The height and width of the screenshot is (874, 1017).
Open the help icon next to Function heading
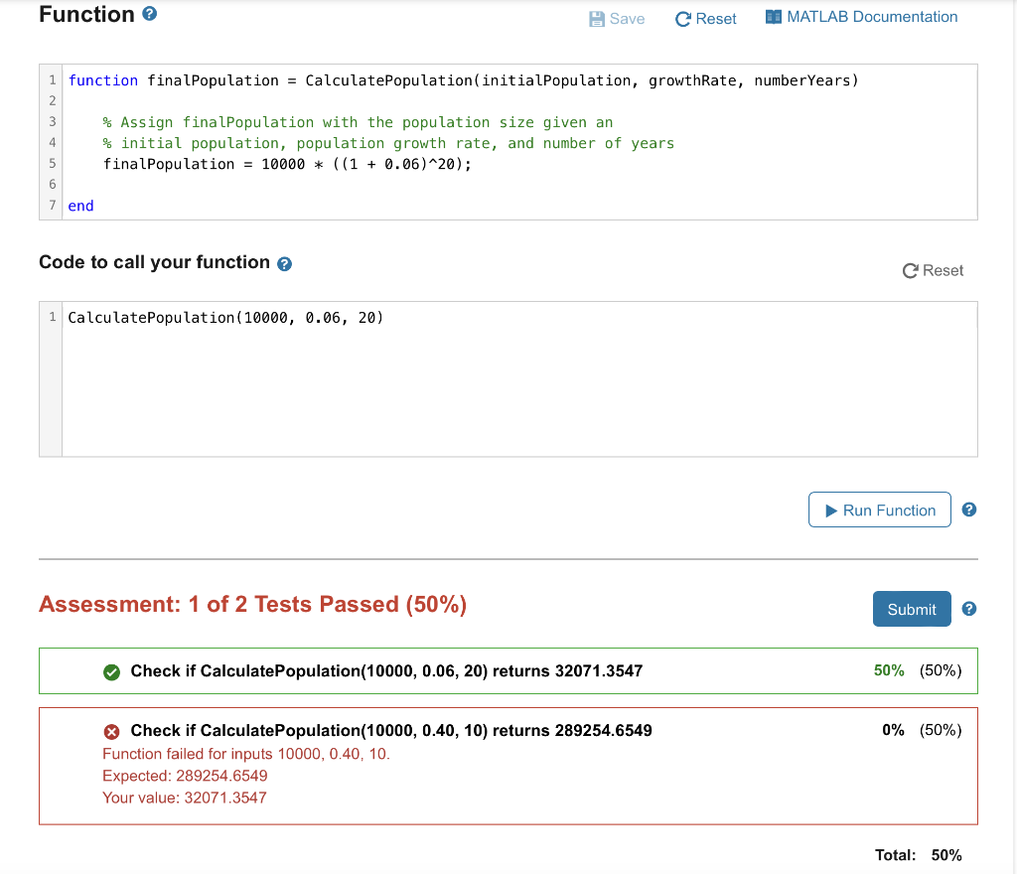(x=149, y=14)
